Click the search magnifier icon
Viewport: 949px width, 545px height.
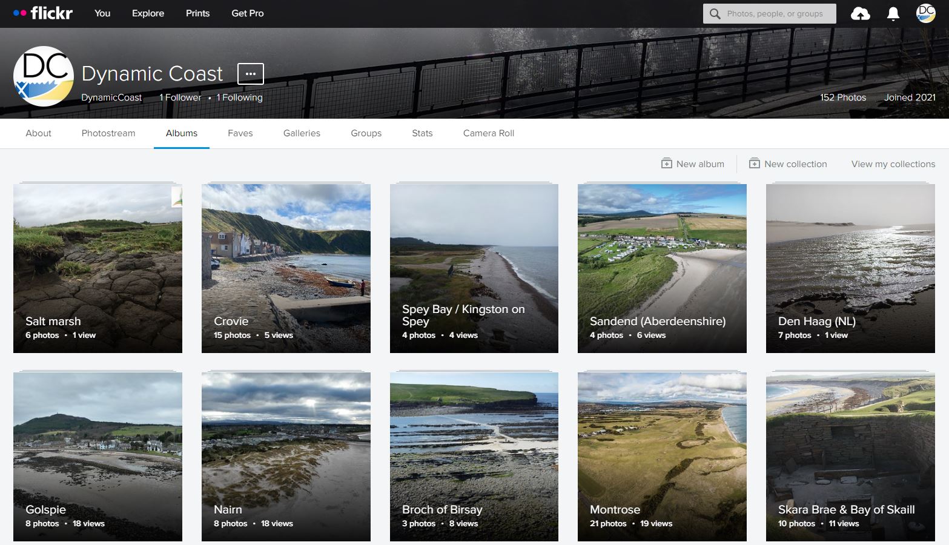click(715, 13)
